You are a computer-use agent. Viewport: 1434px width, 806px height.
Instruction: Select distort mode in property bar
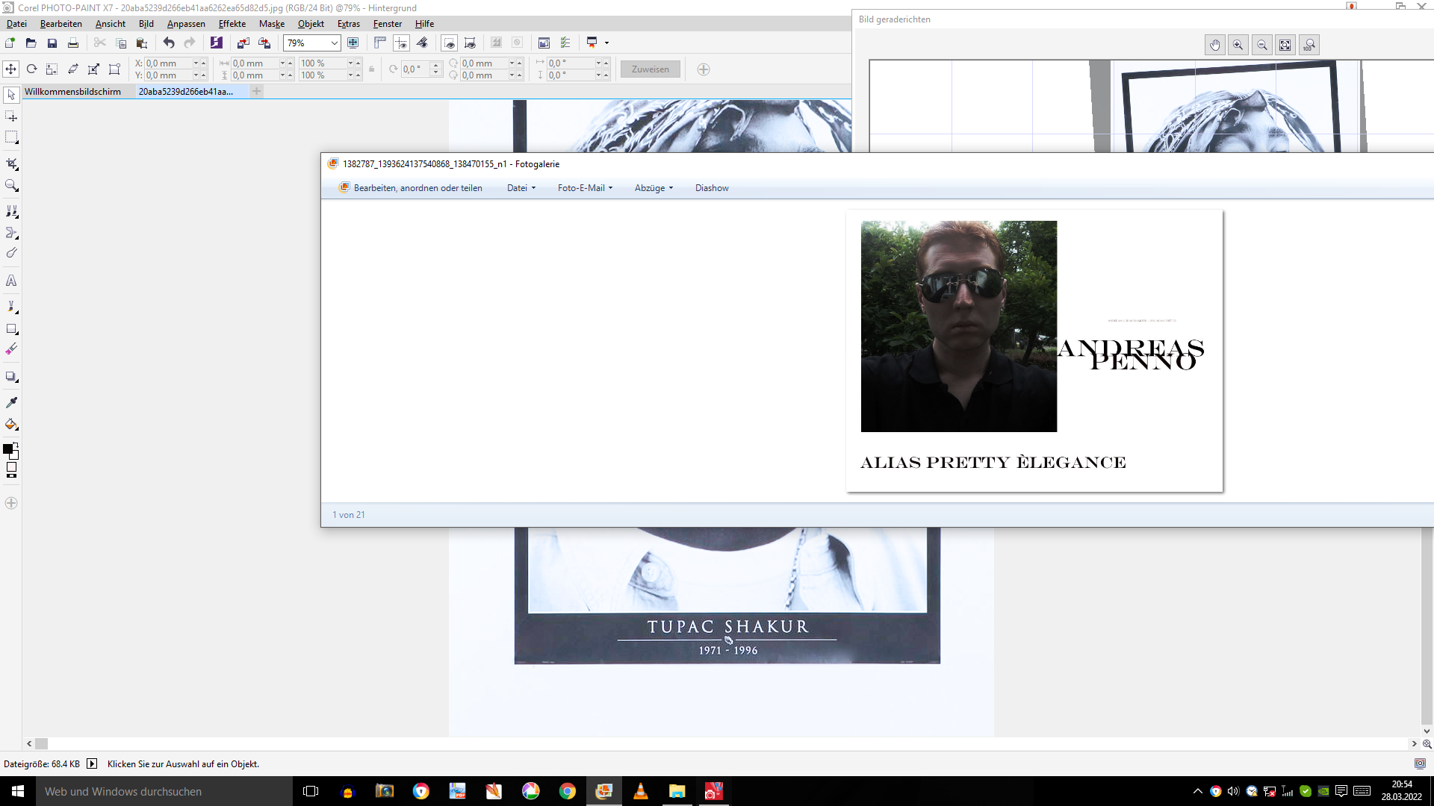point(94,69)
